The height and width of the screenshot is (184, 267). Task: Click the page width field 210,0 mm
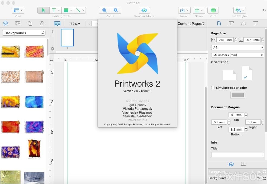[225, 40]
